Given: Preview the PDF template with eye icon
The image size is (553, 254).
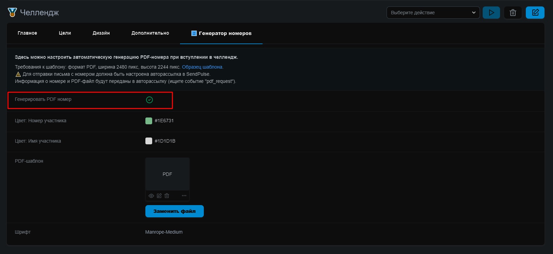Looking at the screenshot, I should [x=151, y=196].
